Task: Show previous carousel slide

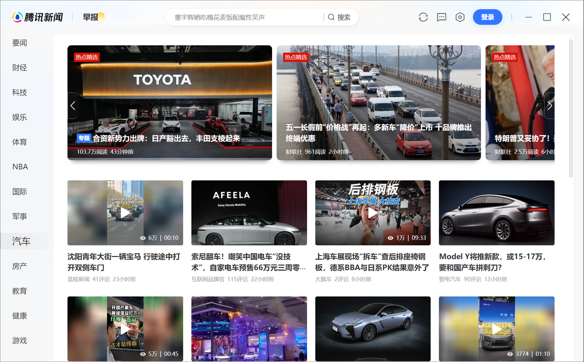Action: click(x=73, y=105)
